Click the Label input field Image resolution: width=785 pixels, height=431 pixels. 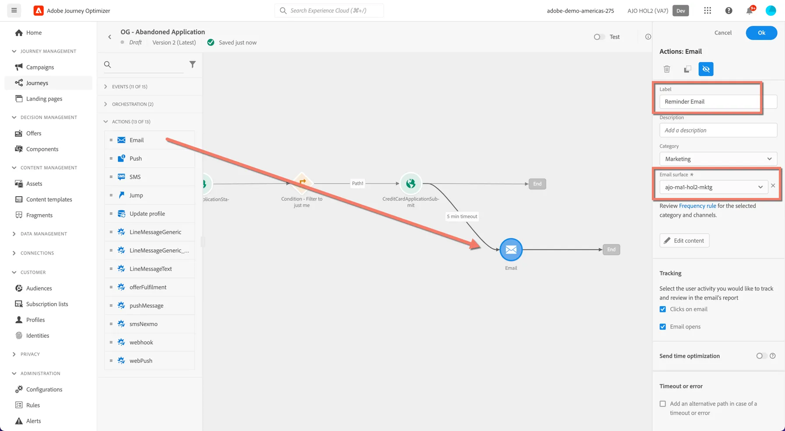tap(718, 102)
